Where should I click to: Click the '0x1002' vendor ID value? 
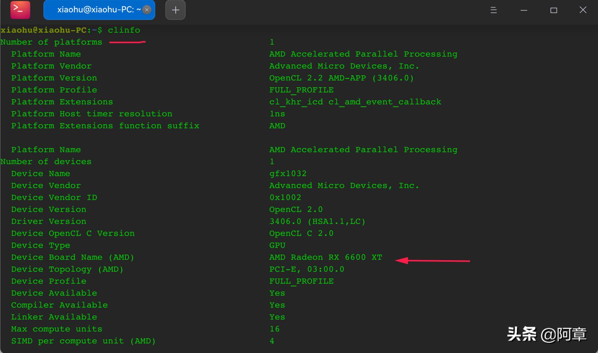(x=285, y=198)
